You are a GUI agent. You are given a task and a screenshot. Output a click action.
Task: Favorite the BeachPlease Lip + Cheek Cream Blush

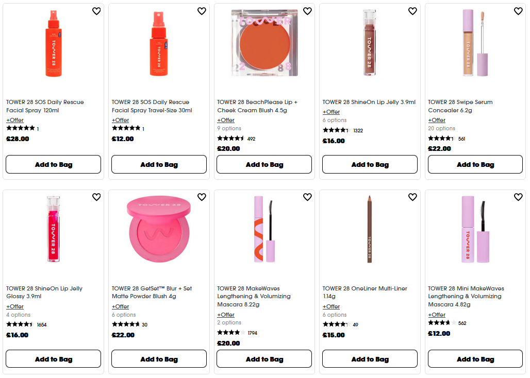(x=307, y=11)
